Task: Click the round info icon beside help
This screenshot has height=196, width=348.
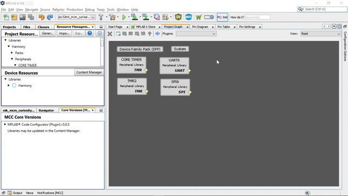Action: coord(100,33)
